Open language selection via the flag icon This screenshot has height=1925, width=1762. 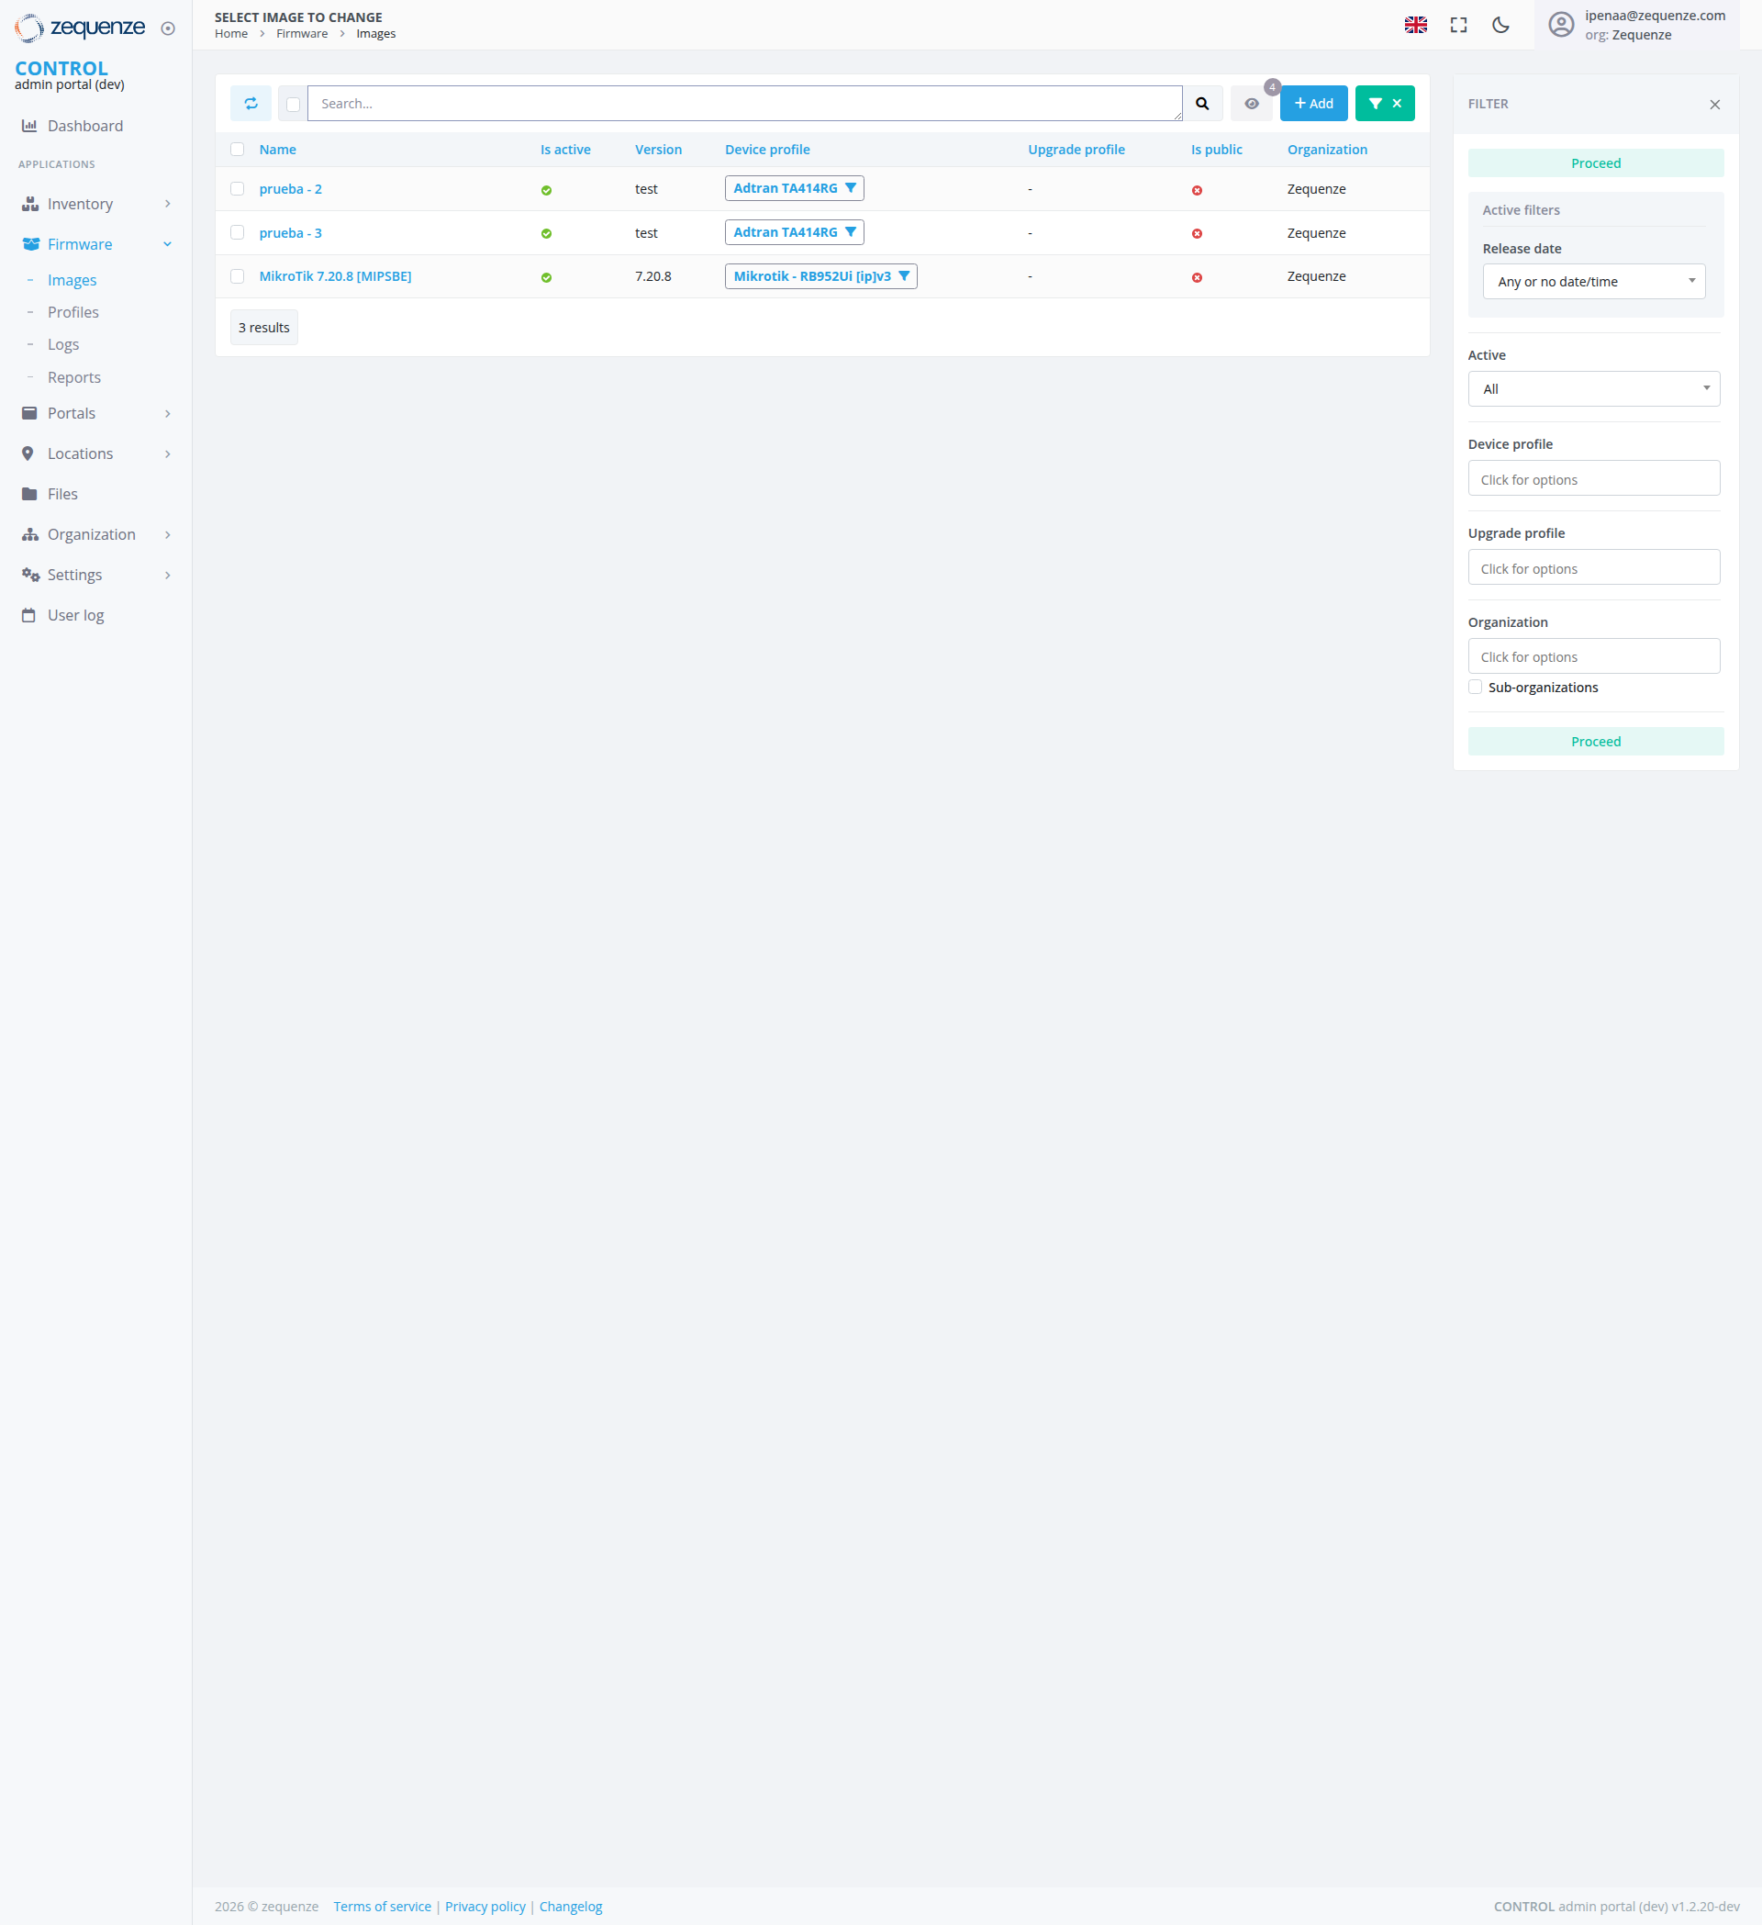(1415, 25)
